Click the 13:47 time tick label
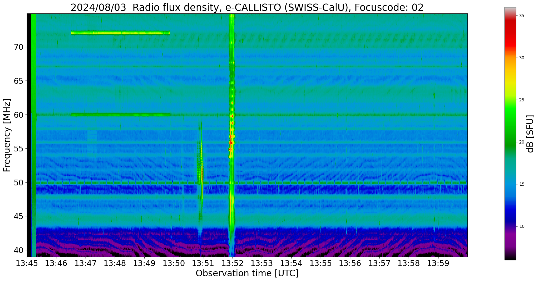The height and width of the screenshot is (281, 538). (86, 263)
